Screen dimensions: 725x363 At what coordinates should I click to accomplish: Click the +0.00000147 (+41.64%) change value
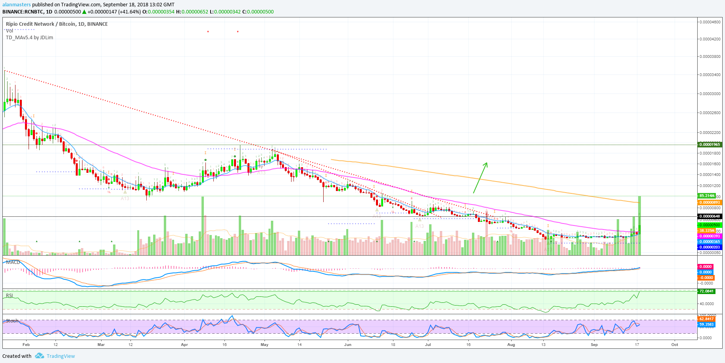(x=114, y=12)
